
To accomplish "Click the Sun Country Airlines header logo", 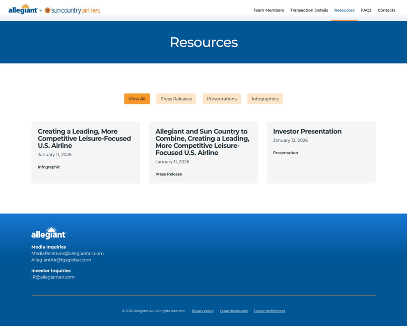I will [x=72, y=10].
